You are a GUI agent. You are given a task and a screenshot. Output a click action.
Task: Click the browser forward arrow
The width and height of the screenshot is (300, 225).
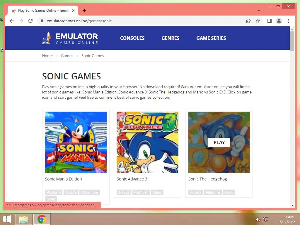21,21
